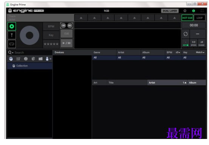Click the track overview waveform strip
Viewport: 209px width, 145px height.
(x=128, y=25)
